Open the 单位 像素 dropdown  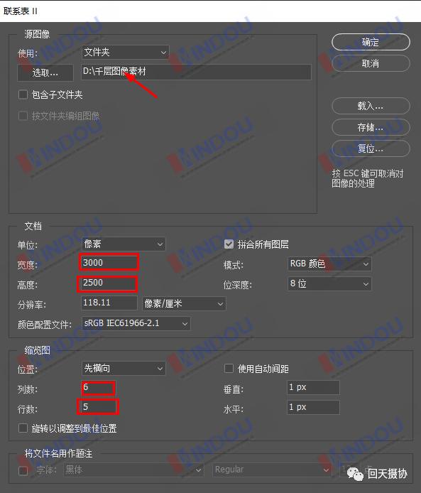(124, 244)
